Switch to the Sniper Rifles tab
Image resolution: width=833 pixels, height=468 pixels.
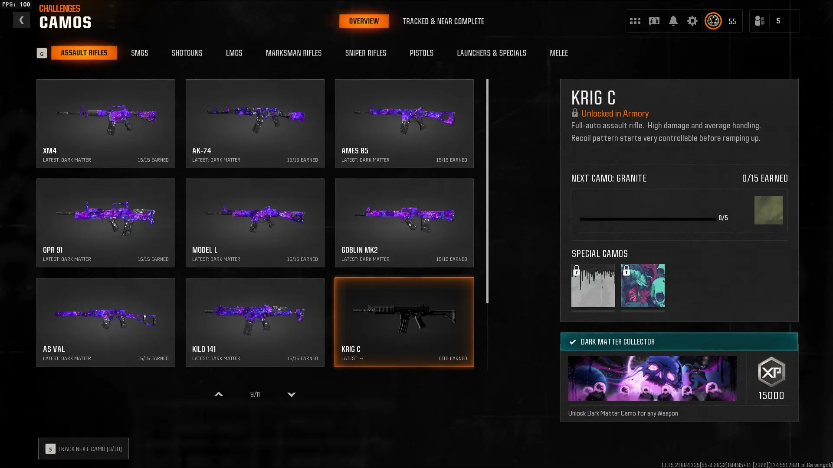point(365,53)
